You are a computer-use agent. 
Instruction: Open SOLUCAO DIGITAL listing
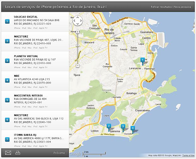[26, 17]
